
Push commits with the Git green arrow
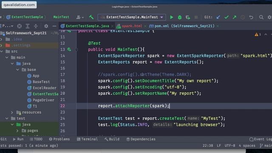235,17
